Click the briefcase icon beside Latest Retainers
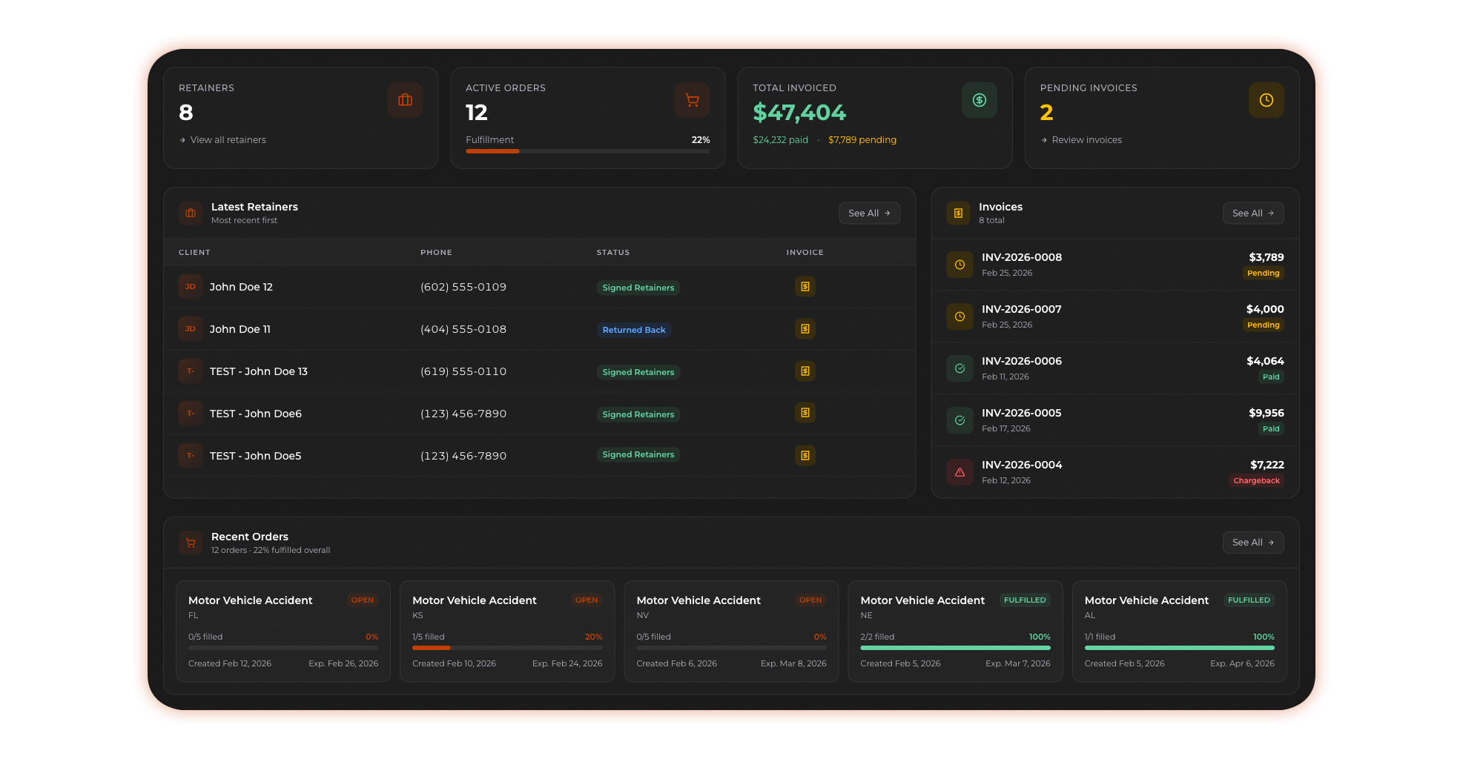The width and height of the screenshot is (1463, 759). 191,213
